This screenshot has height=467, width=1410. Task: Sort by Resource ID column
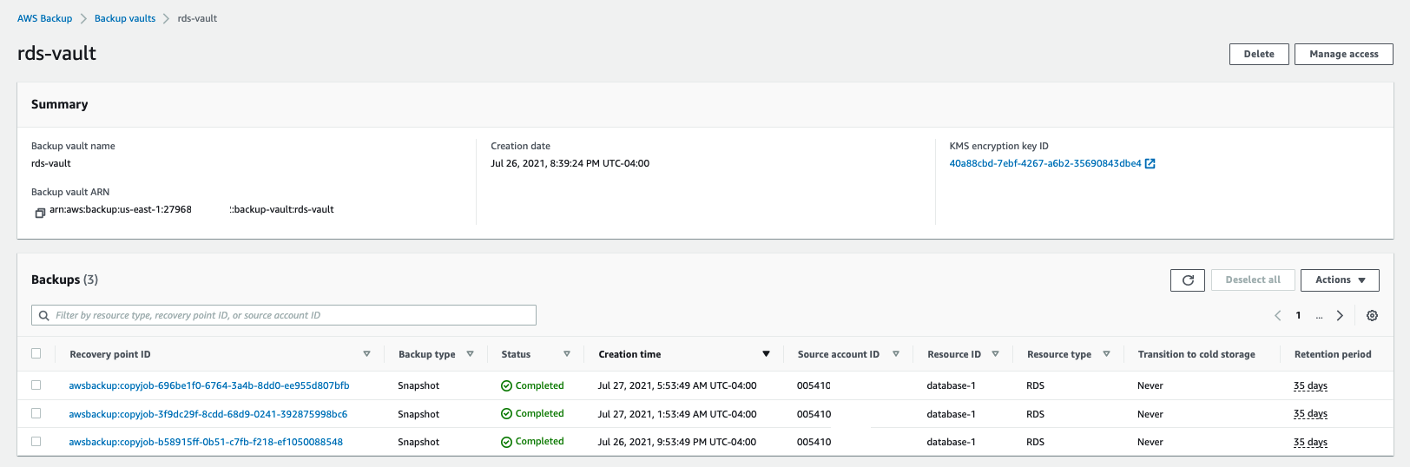click(995, 354)
